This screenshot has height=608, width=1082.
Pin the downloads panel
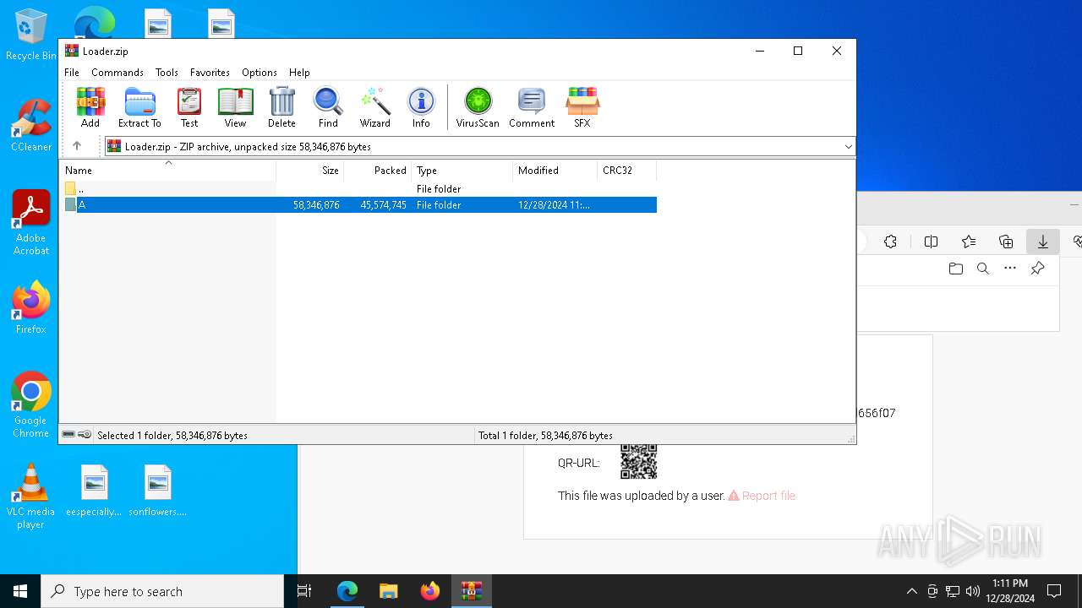point(1037,269)
